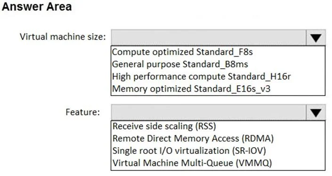332x176 pixels.
Task: Open the Virtual machine size dropdown arrow
Action: 316,38
